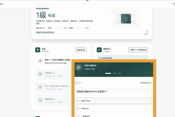Click the lock icon beside RAX Finance
Viewport: 175px width, 117px height.
click(69, 86)
